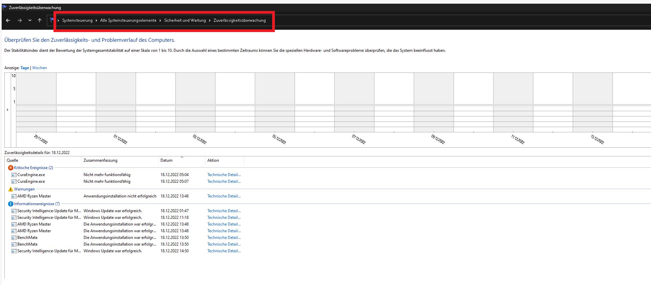Select CuraEngine.exe entry from 05:04
This screenshot has height=285, width=651.
(31, 175)
